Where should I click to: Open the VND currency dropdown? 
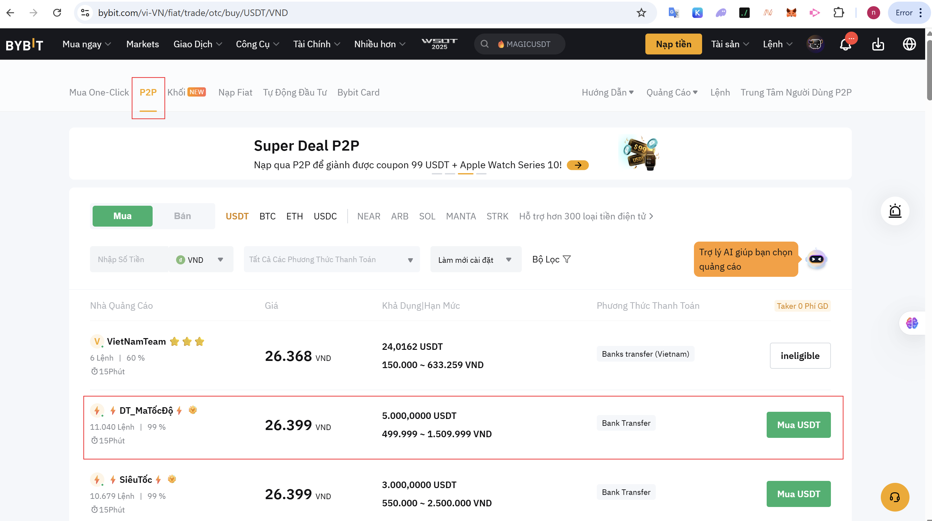pos(200,260)
